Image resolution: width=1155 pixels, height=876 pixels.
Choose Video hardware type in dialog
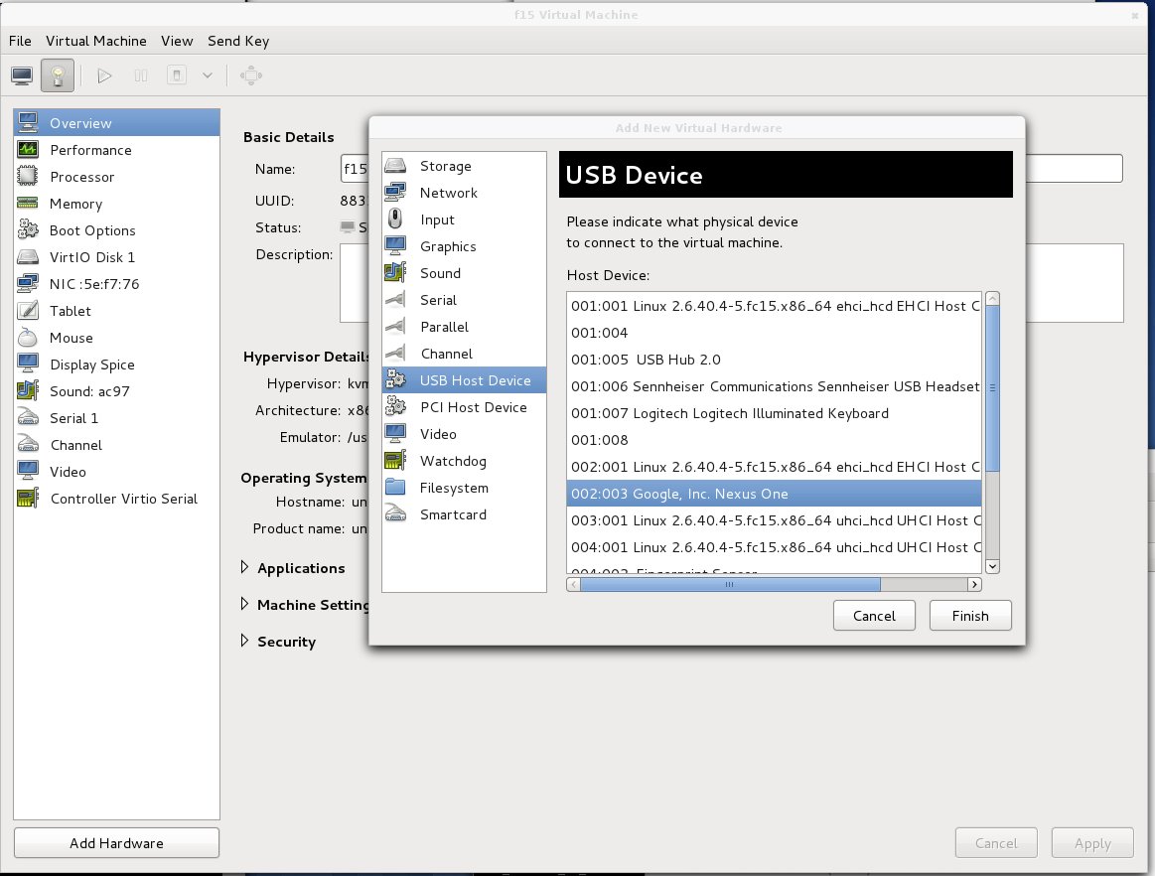(x=464, y=434)
